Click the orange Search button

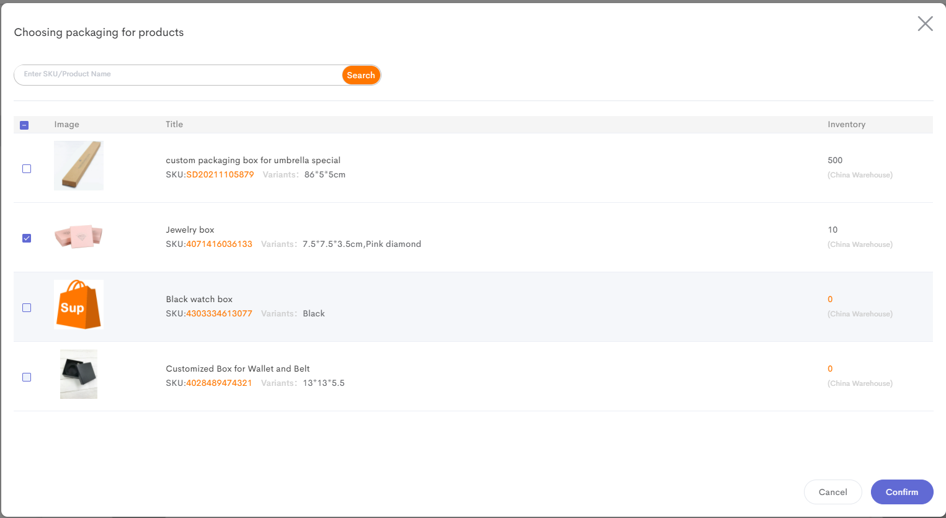coord(360,74)
